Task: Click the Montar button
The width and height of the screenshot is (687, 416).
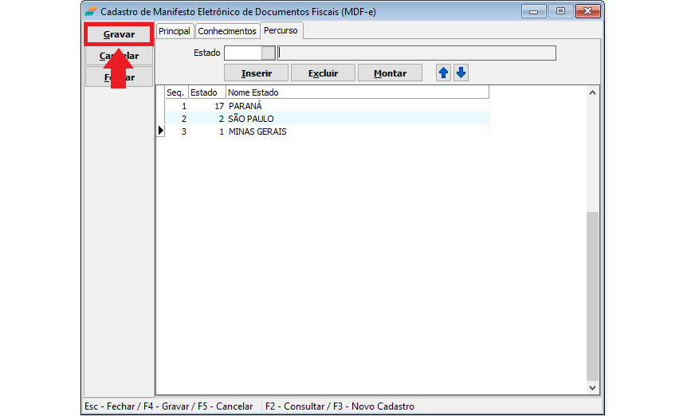Action: [390, 73]
